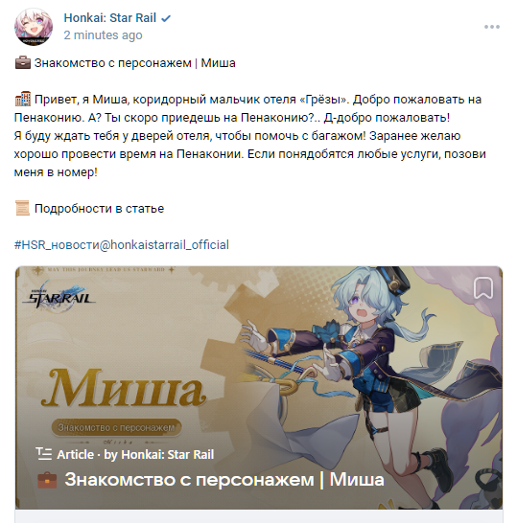Click the Подробности в статье text line

coord(99,209)
